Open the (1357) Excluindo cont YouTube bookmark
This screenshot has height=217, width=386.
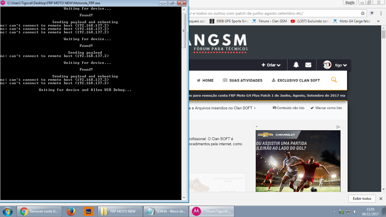tap(310, 21)
